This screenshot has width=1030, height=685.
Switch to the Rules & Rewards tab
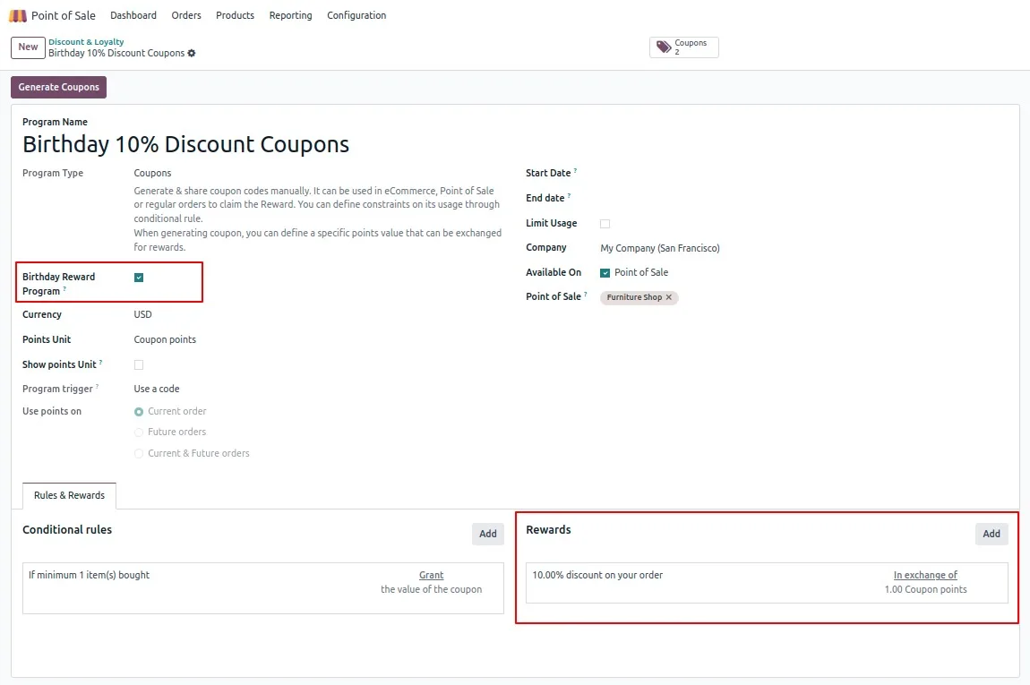(69, 496)
